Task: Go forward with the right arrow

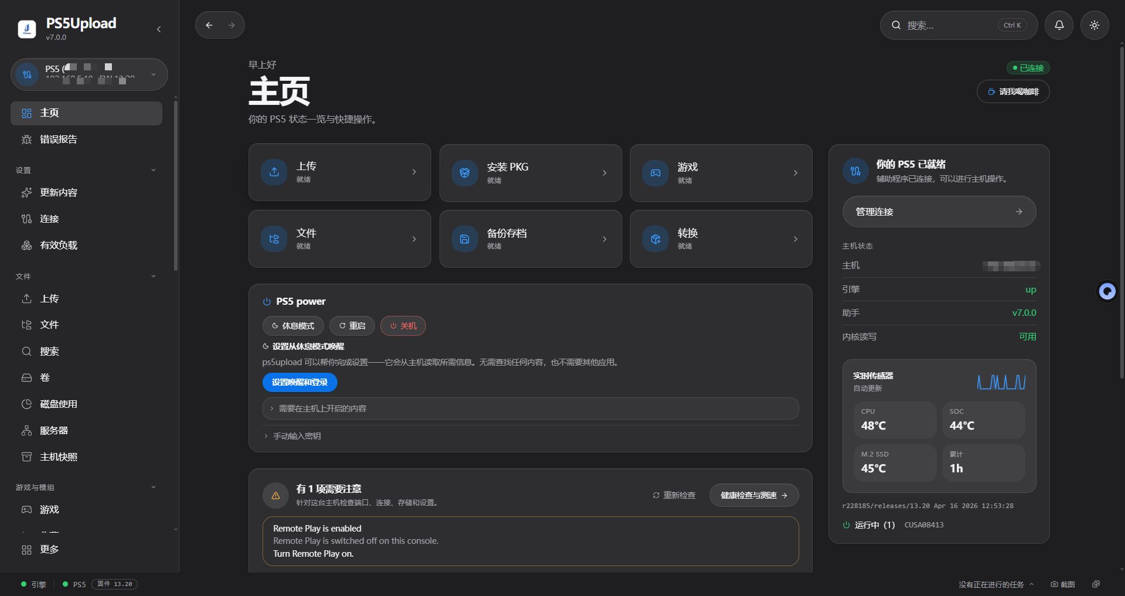Action: [231, 25]
